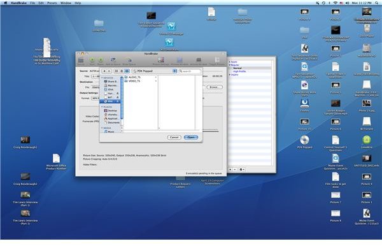Collapse the Devices section in sidebar
The height and width of the screenshot is (246, 382).
pos(102,78)
